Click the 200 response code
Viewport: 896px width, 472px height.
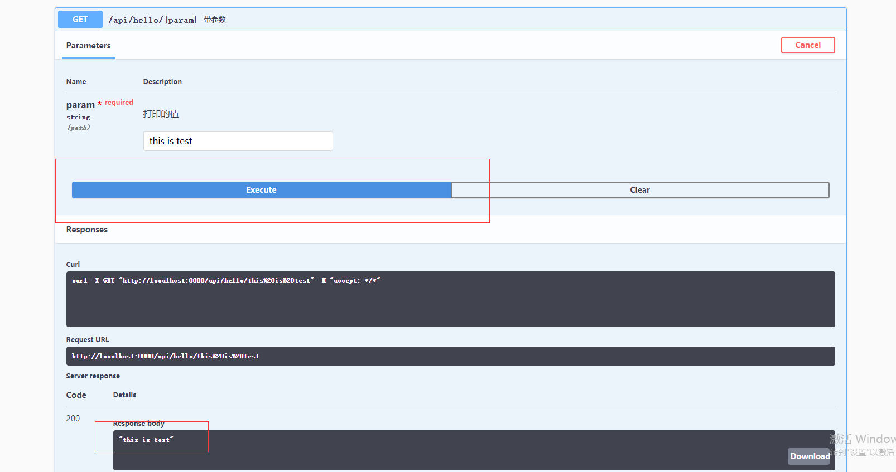73,419
